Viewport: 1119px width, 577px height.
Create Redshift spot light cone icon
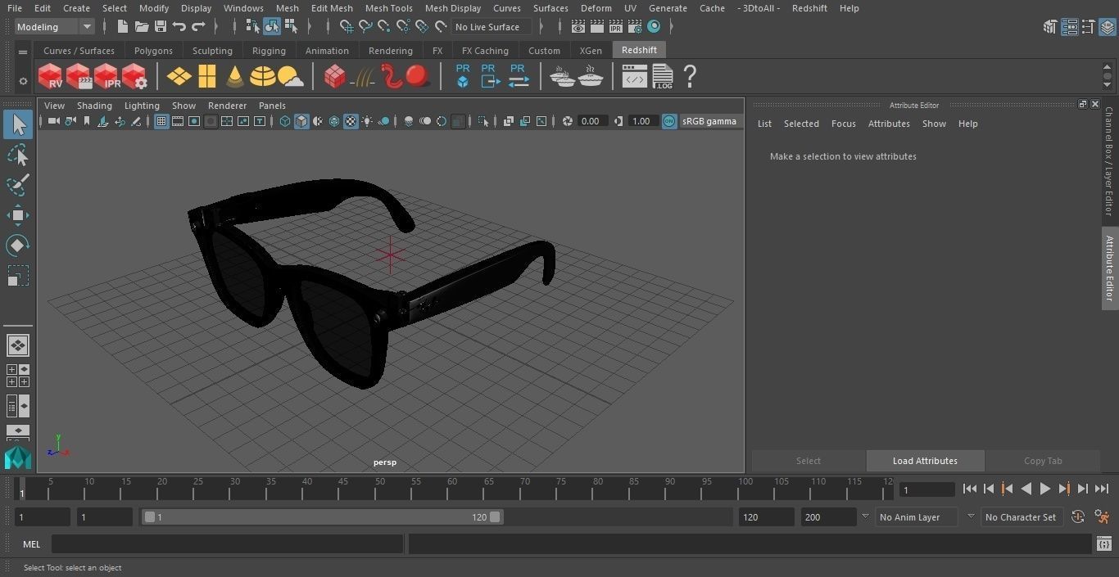[x=235, y=77]
